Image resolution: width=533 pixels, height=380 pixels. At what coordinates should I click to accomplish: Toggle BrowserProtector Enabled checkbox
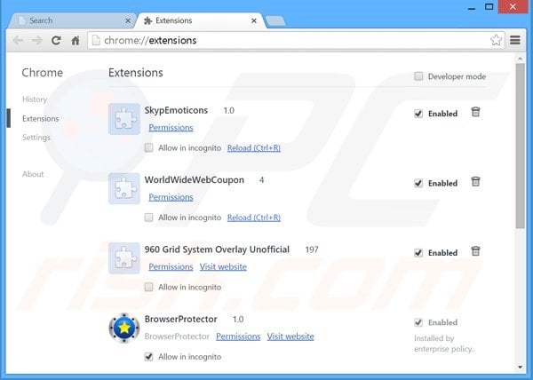[418, 322]
